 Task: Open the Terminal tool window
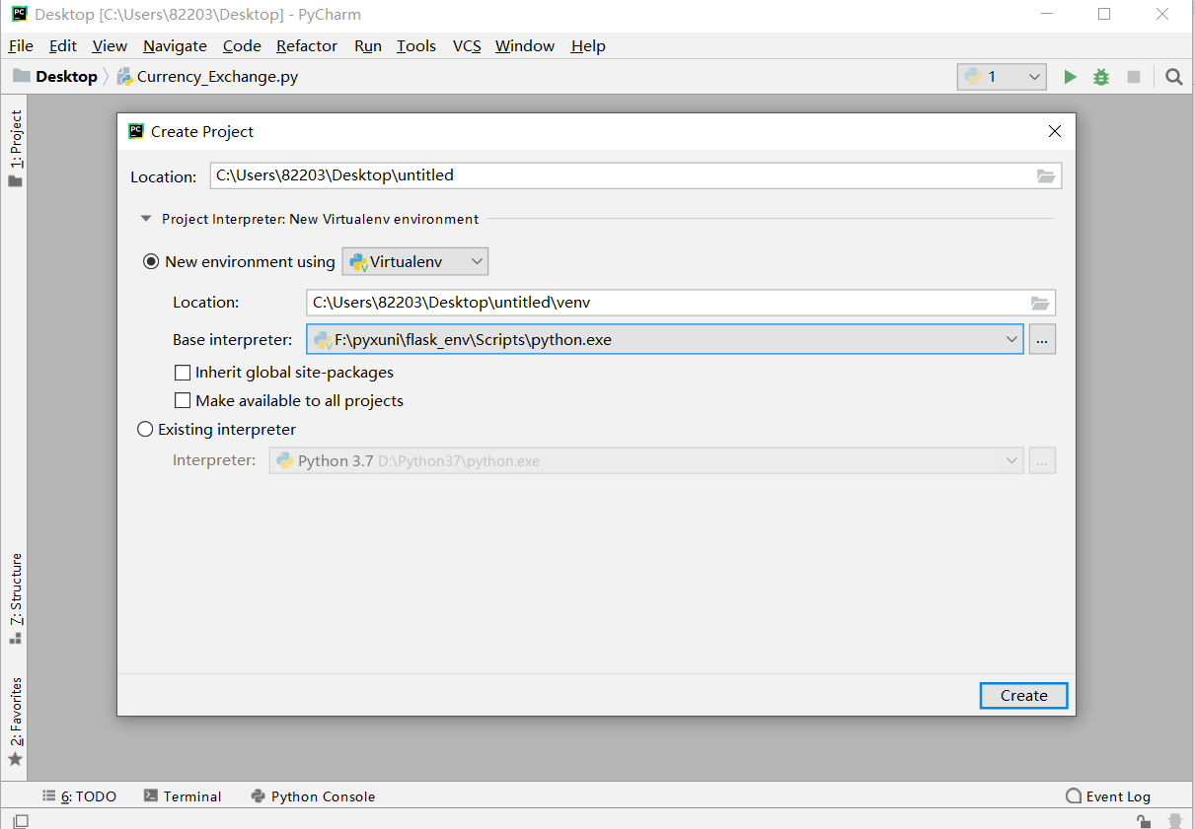183,796
